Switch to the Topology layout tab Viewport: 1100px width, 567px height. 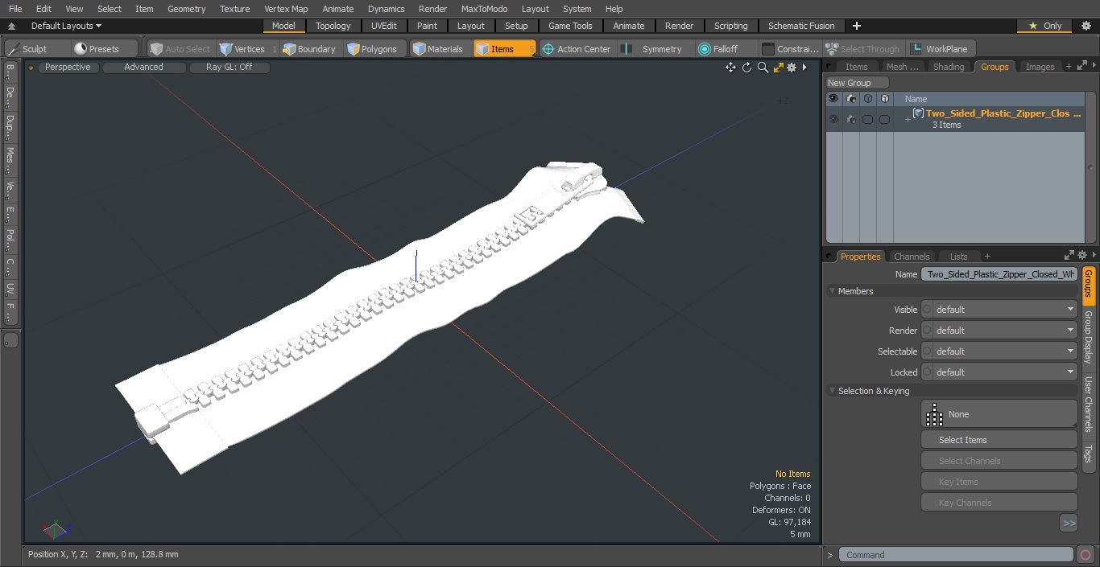pyautogui.click(x=333, y=26)
